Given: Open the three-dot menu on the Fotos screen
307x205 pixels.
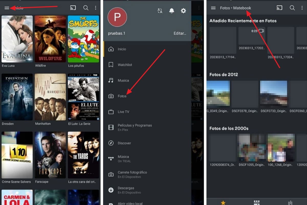Looking at the screenshot, I should coord(302,8).
